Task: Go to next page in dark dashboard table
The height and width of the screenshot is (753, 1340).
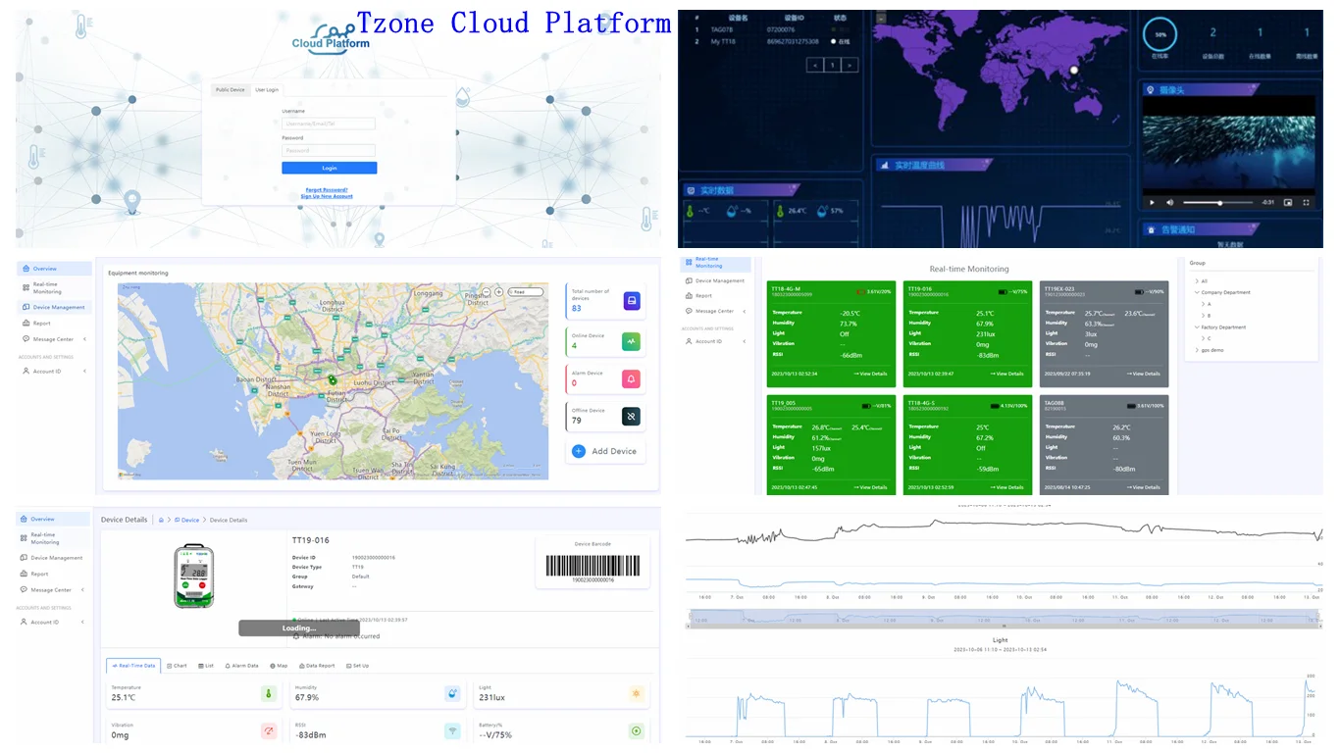Action: click(850, 66)
